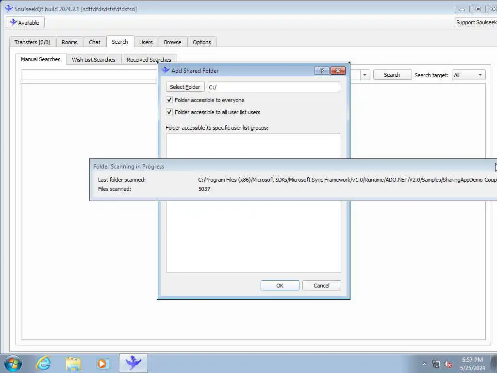Click the Soulseek taskbar icon
The height and width of the screenshot is (373, 497).
(x=133, y=363)
